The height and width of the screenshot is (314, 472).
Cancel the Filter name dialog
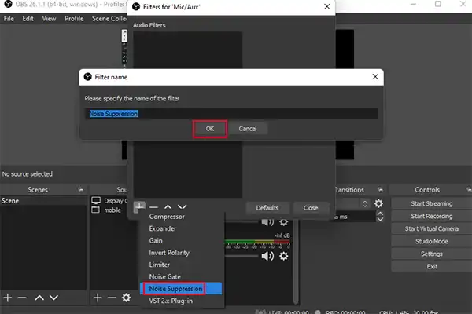pos(248,129)
